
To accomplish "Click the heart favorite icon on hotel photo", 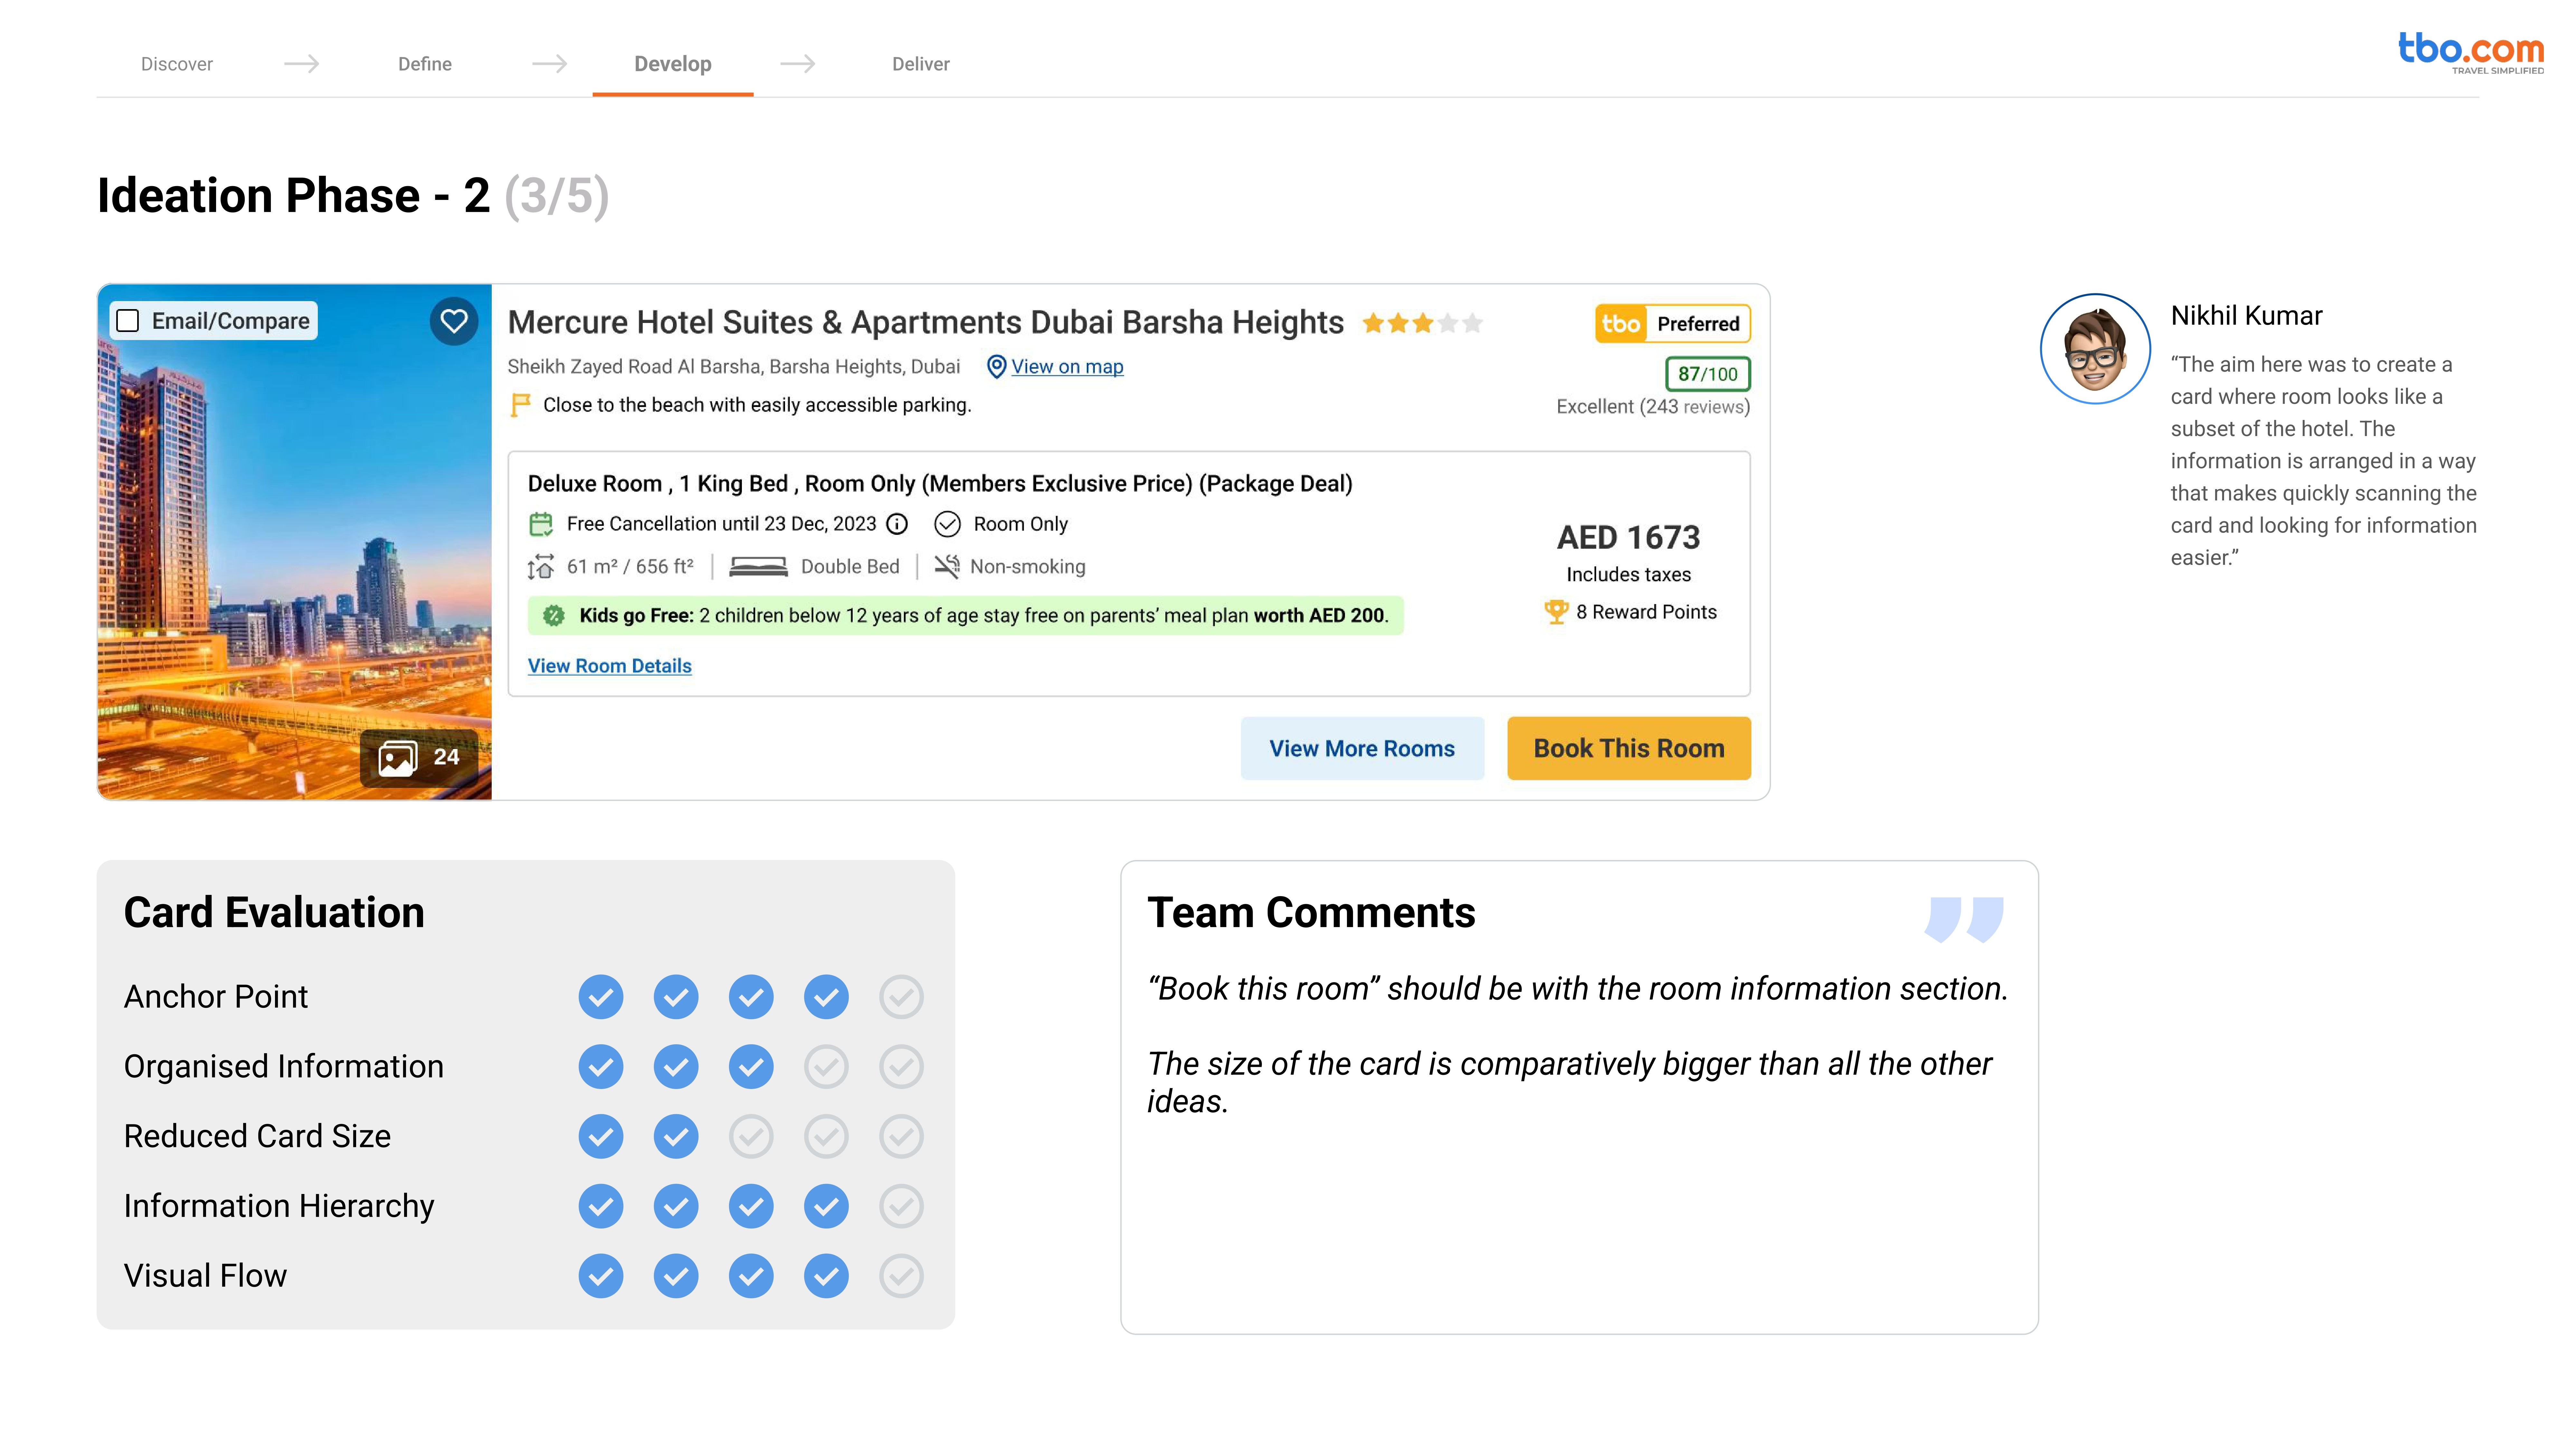I will tap(454, 321).
